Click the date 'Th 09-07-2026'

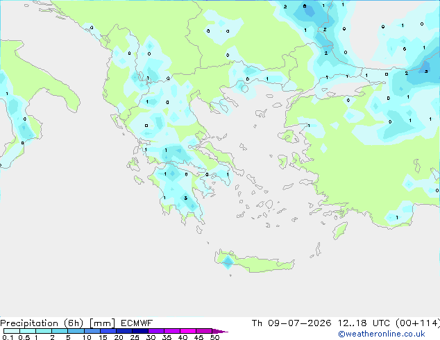point(291,323)
